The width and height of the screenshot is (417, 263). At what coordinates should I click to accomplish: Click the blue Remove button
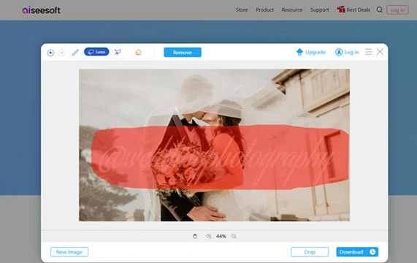[183, 53]
